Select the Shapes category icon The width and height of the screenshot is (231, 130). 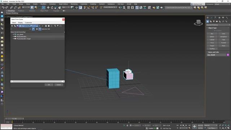(x=211, y=22)
